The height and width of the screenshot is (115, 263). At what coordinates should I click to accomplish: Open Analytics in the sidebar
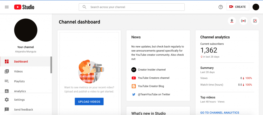(20, 91)
